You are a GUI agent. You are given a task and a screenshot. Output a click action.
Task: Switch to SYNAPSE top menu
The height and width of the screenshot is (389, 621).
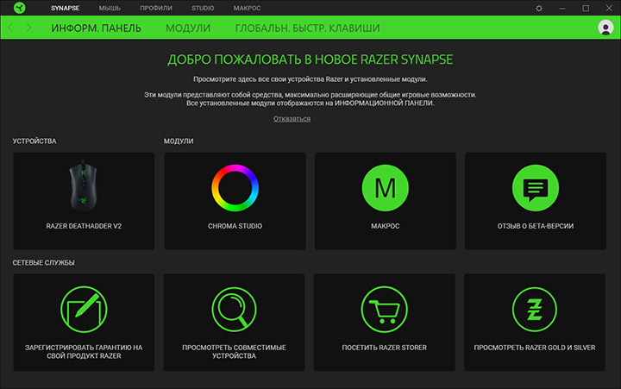(x=65, y=8)
